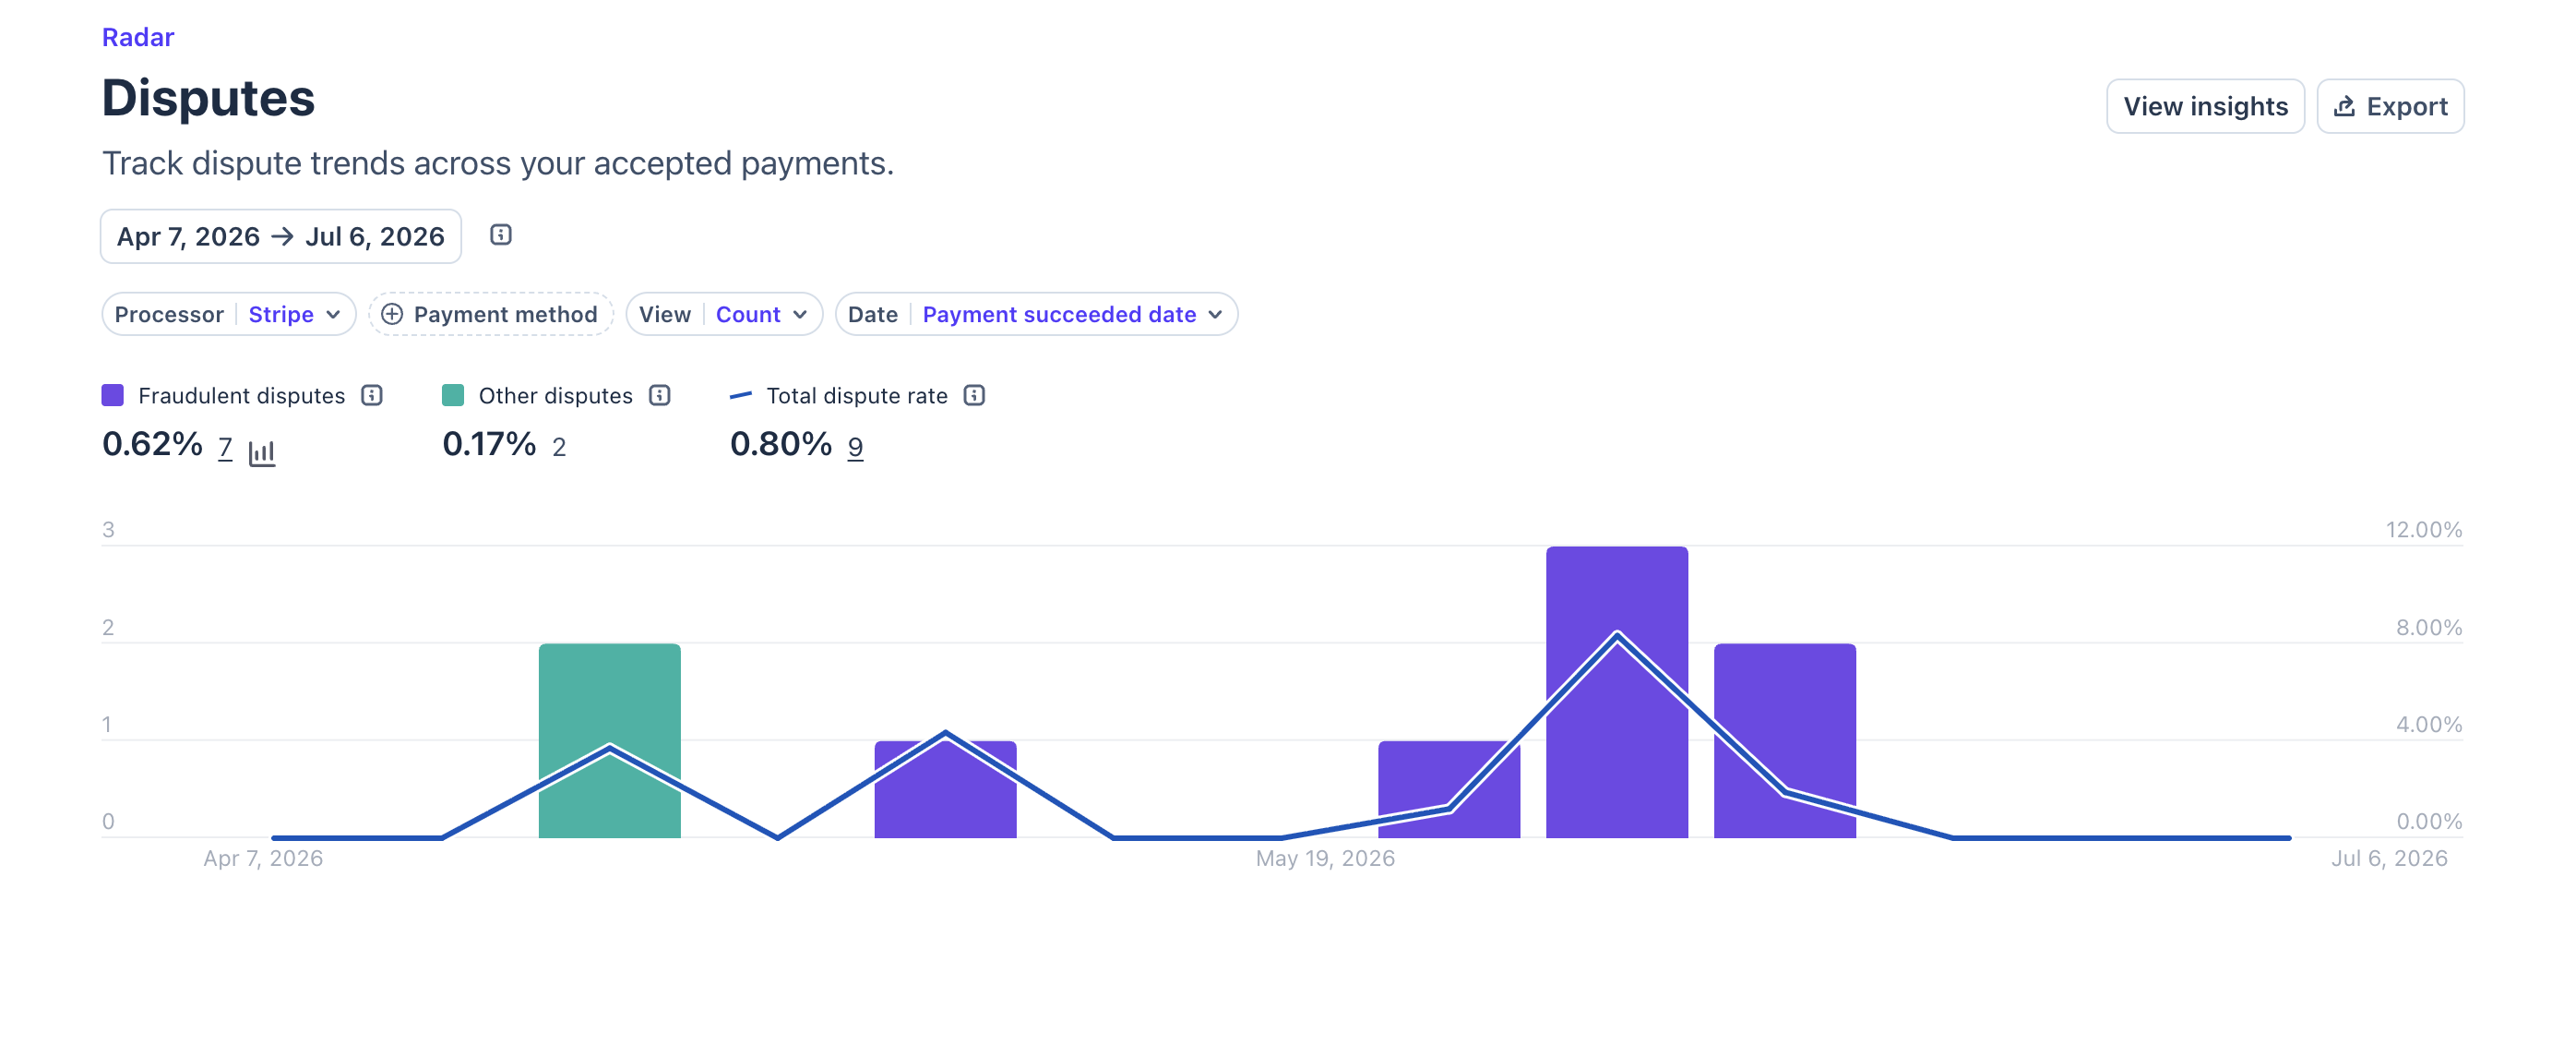2576x1045 pixels.
Task: Click the teal Other disputes swatch
Action: [453, 395]
